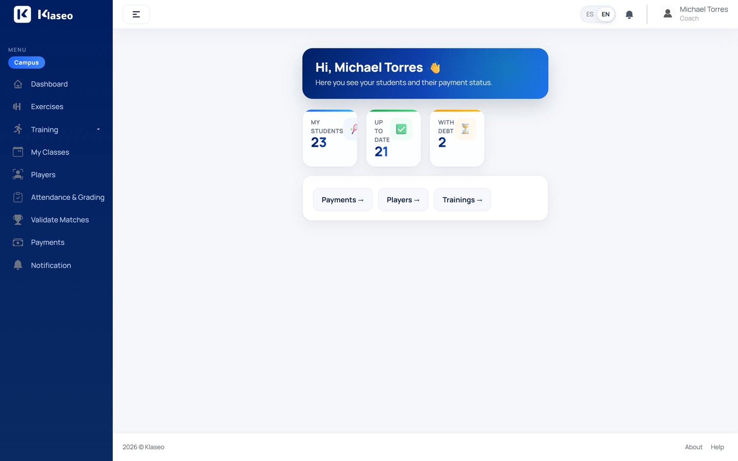The image size is (738, 461).
Task: Collapse sidebar with hamburger menu button
Action: (136, 14)
